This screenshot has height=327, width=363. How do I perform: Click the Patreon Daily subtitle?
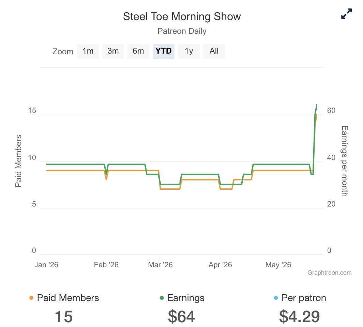[182, 31]
